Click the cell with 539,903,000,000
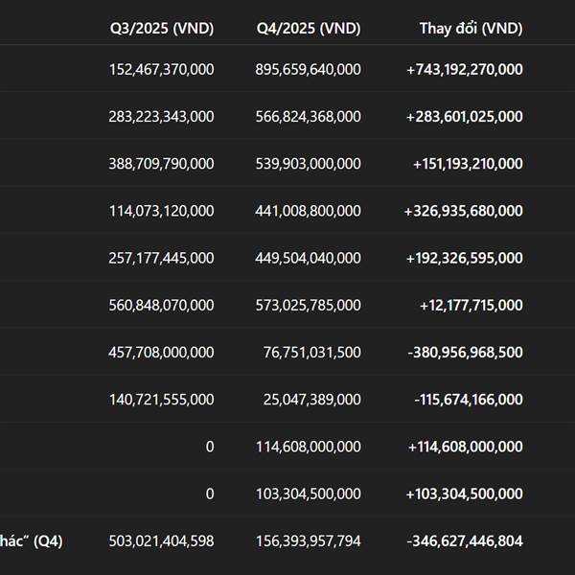This screenshot has height=575, width=575. pos(309,164)
